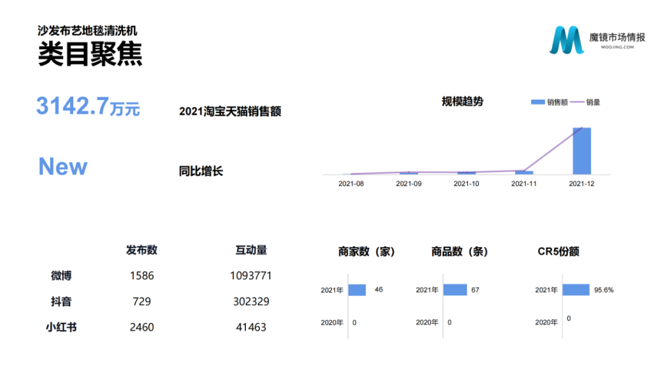664x373 pixels.
Task: Click the 抖音 row label
Action: click(x=61, y=302)
